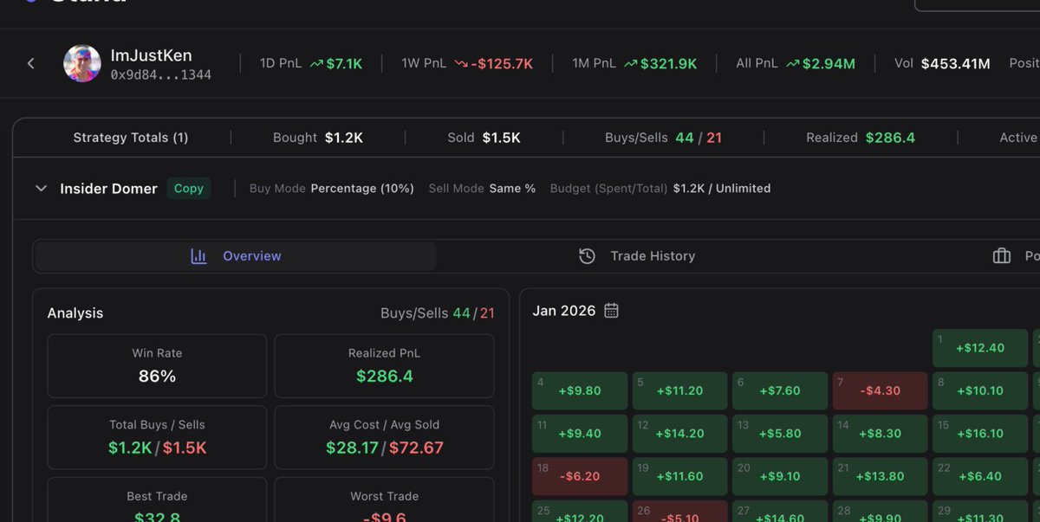Open the Win Rate 86% card
The width and height of the screenshot is (1040, 522).
point(157,365)
